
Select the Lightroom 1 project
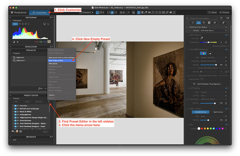[x=21, y=60]
